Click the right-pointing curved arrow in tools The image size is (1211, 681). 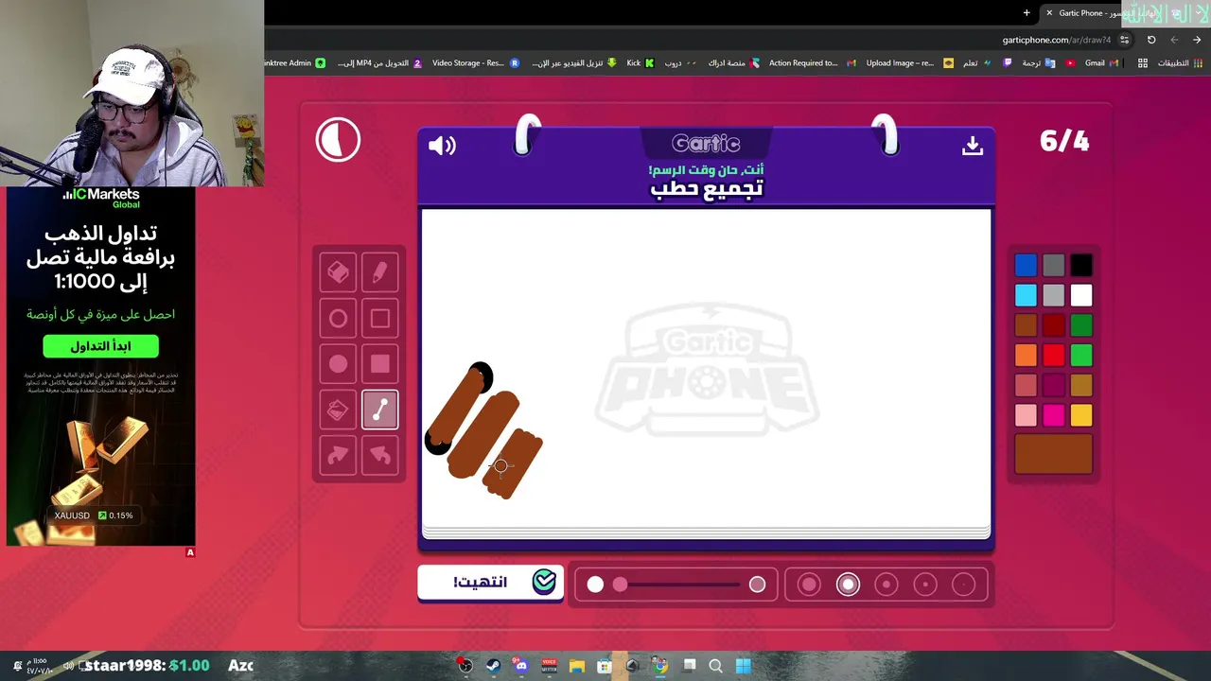(x=338, y=455)
